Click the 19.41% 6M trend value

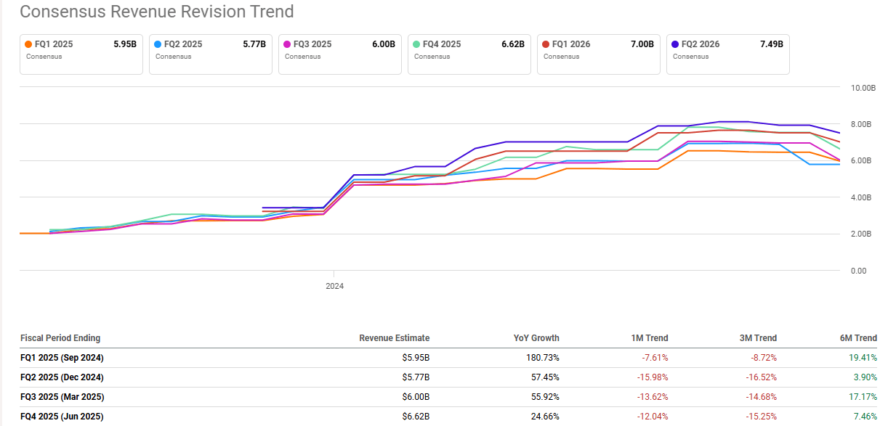[864, 358]
